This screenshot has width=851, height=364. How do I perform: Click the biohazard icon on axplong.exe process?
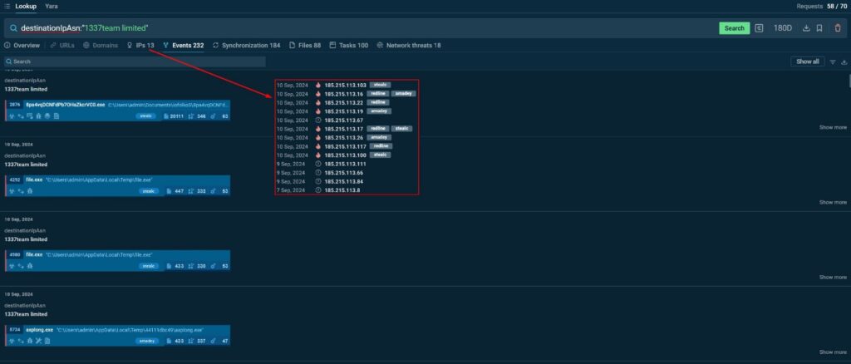pyautogui.click(x=12, y=341)
